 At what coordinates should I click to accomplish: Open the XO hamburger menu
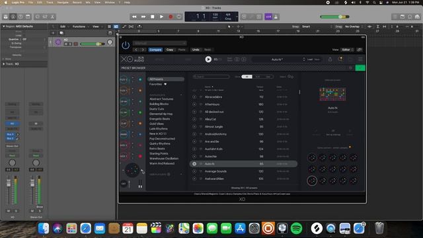[x=360, y=59]
